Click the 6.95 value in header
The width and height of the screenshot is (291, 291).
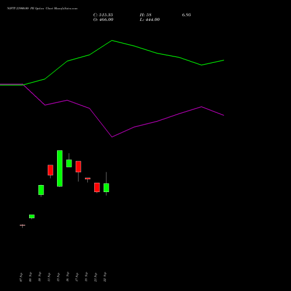(x=186, y=15)
